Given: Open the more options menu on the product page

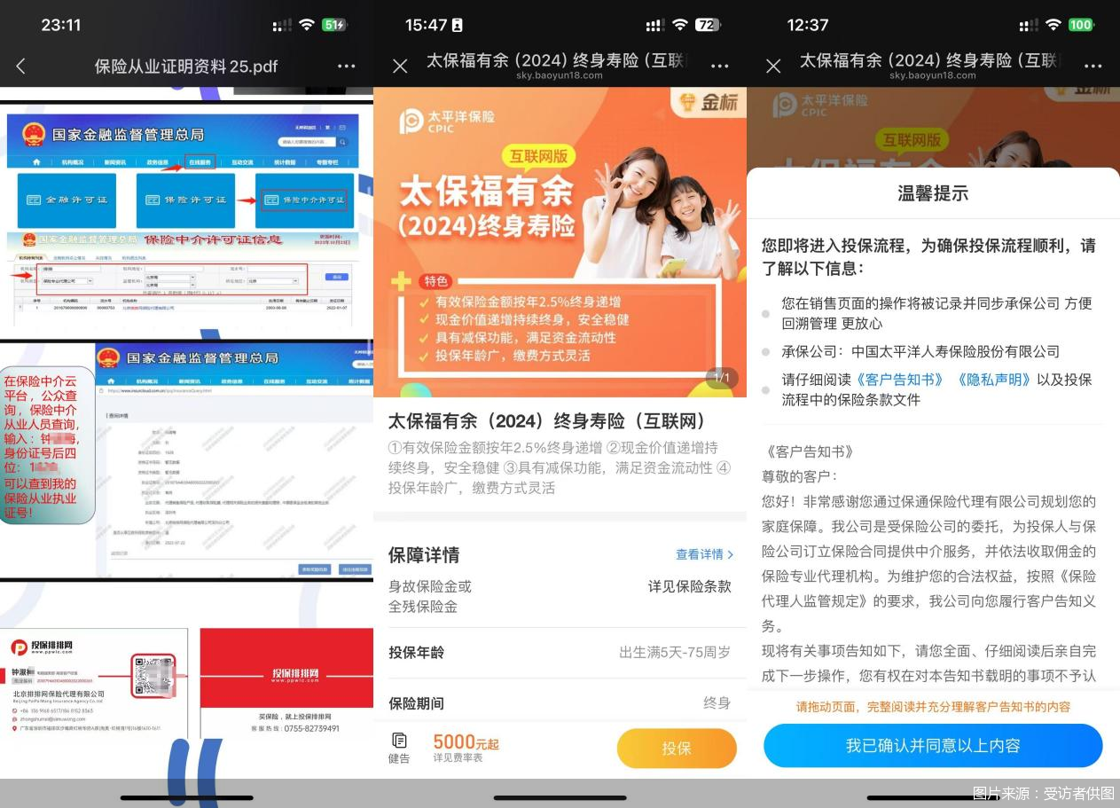Looking at the screenshot, I should click(x=720, y=66).
